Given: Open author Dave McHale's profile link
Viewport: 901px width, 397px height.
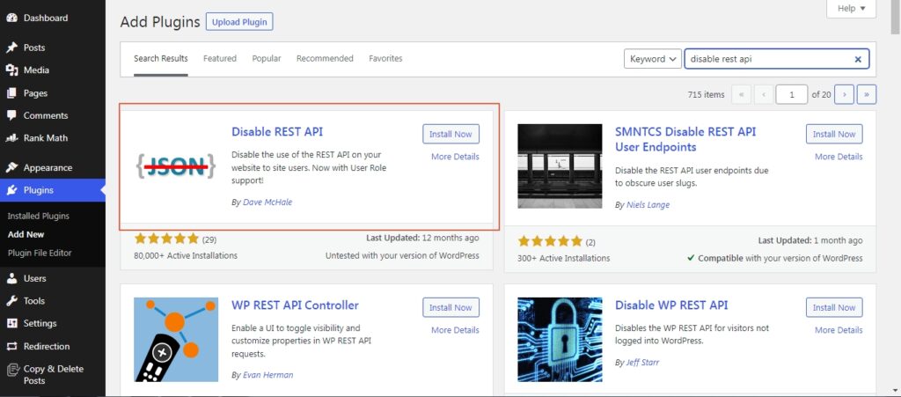Looking at the screenshot, I should [x=267, y=202].
